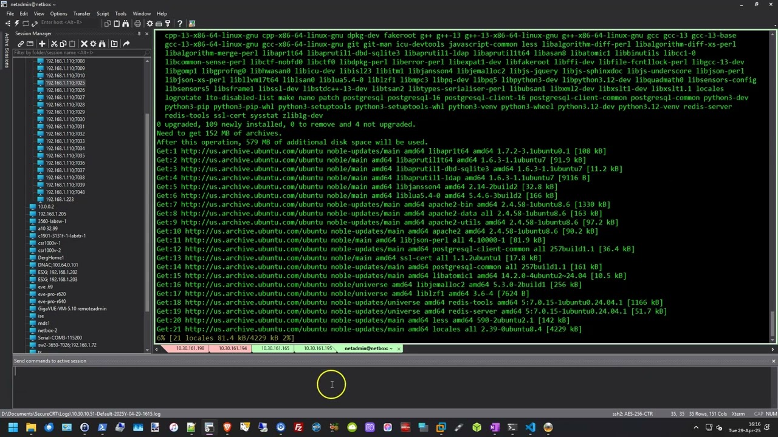Select session 192.168.1.110;7025 in tree

(x=65, y=83)
